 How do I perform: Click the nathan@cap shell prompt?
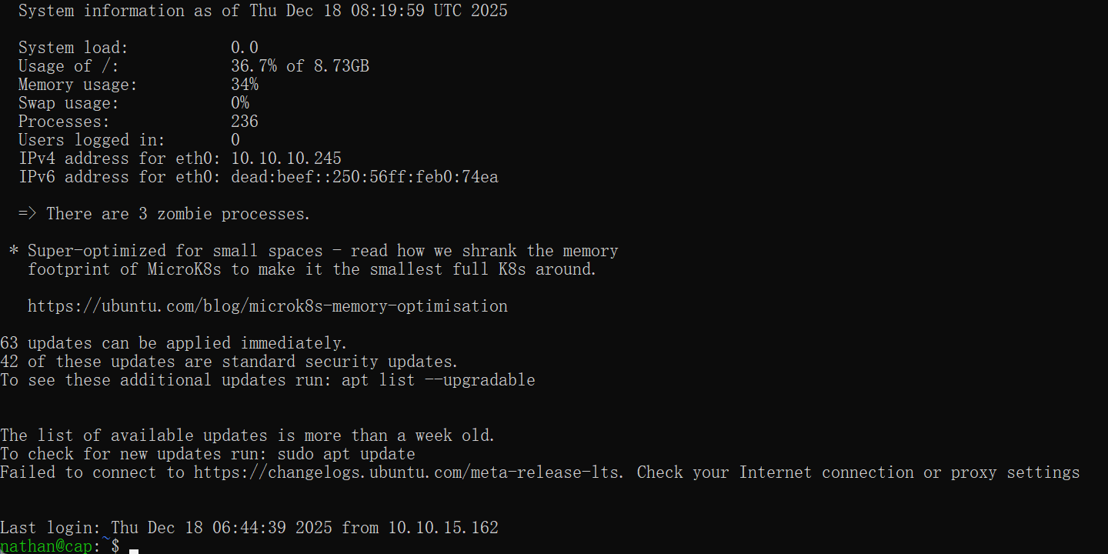(49, 546)
